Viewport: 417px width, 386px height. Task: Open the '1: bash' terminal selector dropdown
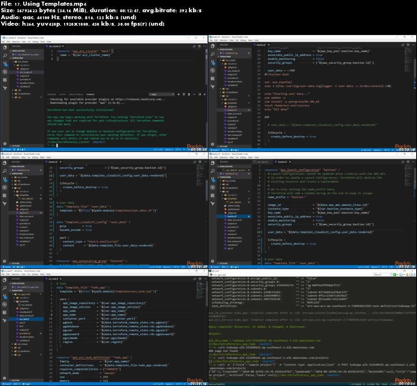tap(162, 94)
